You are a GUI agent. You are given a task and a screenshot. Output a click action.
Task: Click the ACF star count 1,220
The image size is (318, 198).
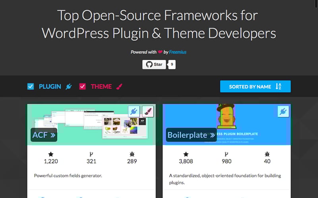pyautogui.click(x=51, y=161)
